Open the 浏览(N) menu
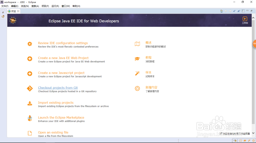Screen dimensions: 256x143 (x=25, y=6)
